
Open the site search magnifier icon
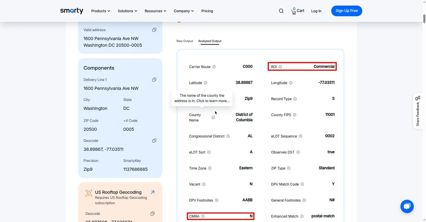(x=281, y=11)
